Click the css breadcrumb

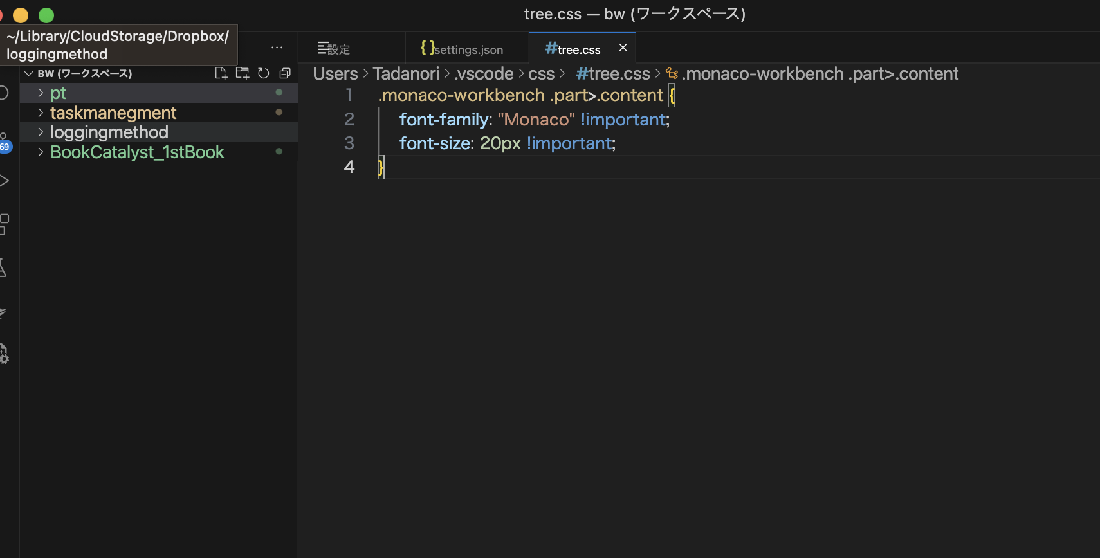(x=541, y=74)
